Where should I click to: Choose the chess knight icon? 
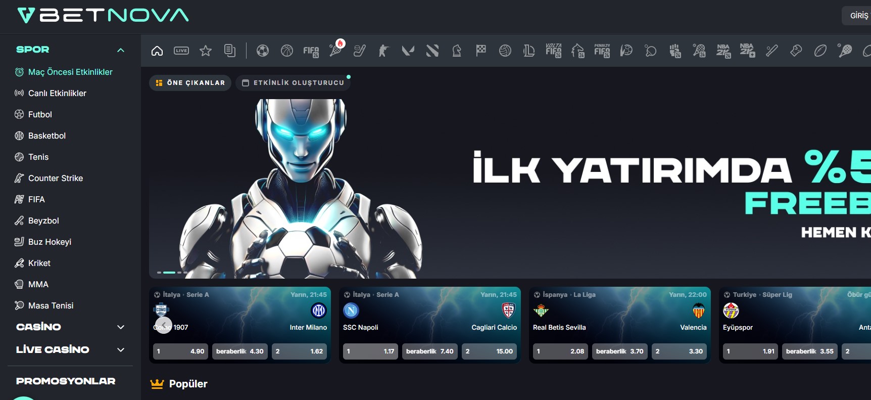click(457, 51)
